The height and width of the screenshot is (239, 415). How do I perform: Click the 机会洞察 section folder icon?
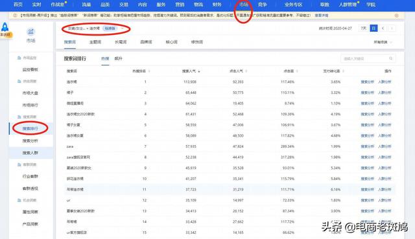(19, 200)
